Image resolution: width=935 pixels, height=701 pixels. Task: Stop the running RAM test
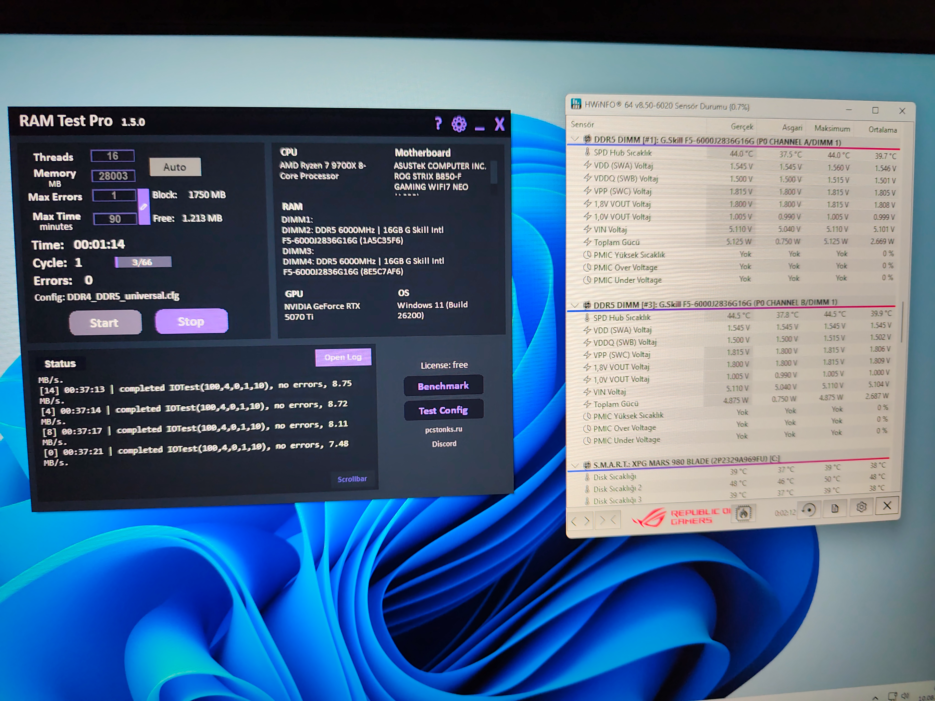pos(192,321)
